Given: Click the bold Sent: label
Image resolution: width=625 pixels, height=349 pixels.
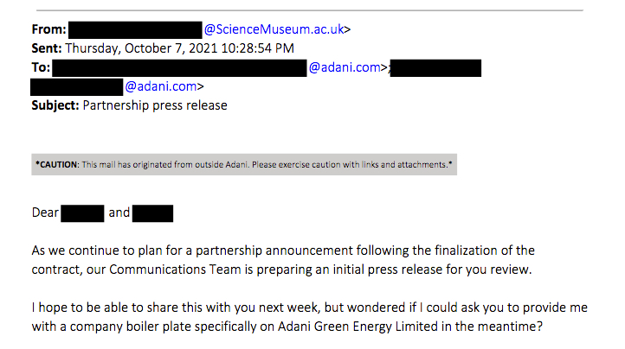Looking at the screenshot, I should [47, 48].
